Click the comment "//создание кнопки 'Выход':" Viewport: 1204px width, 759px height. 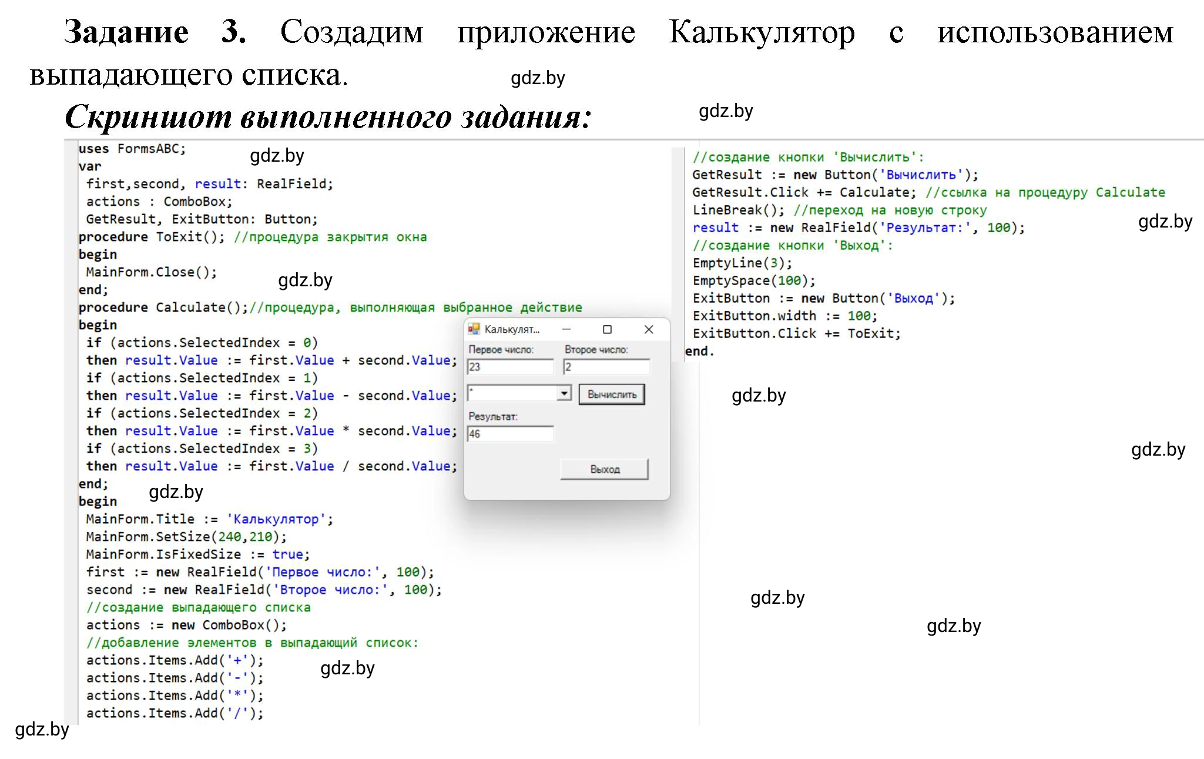click(x=793, y=245)
